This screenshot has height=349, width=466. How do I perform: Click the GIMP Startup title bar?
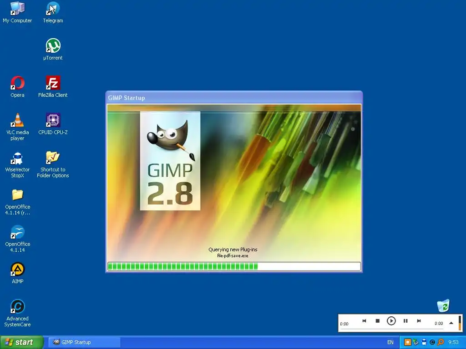pos(234,98)
